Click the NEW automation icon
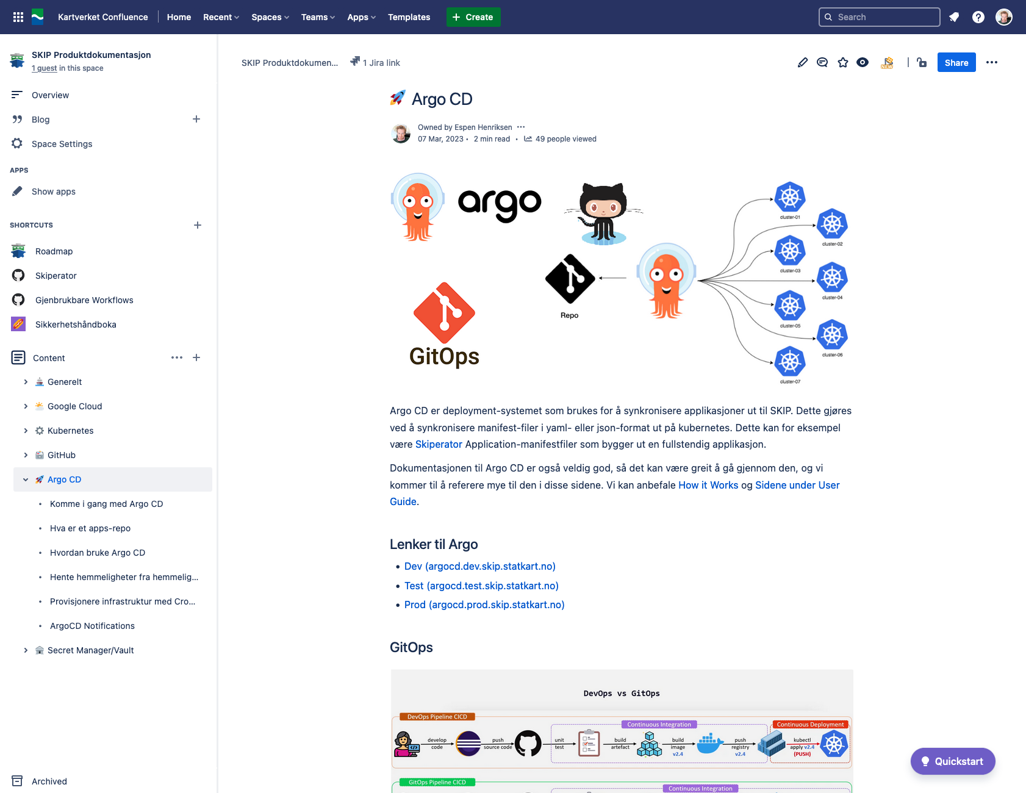Viewport: 1026px width, 793px height. (x=888, y=62)
